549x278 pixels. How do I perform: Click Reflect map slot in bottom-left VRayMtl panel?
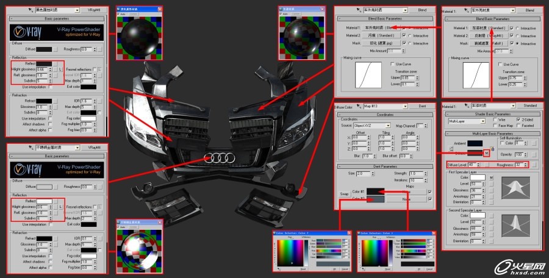click(x=56, y=201)
